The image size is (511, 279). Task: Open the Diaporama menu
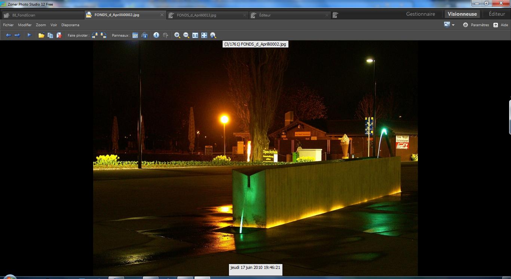point(70,25)
